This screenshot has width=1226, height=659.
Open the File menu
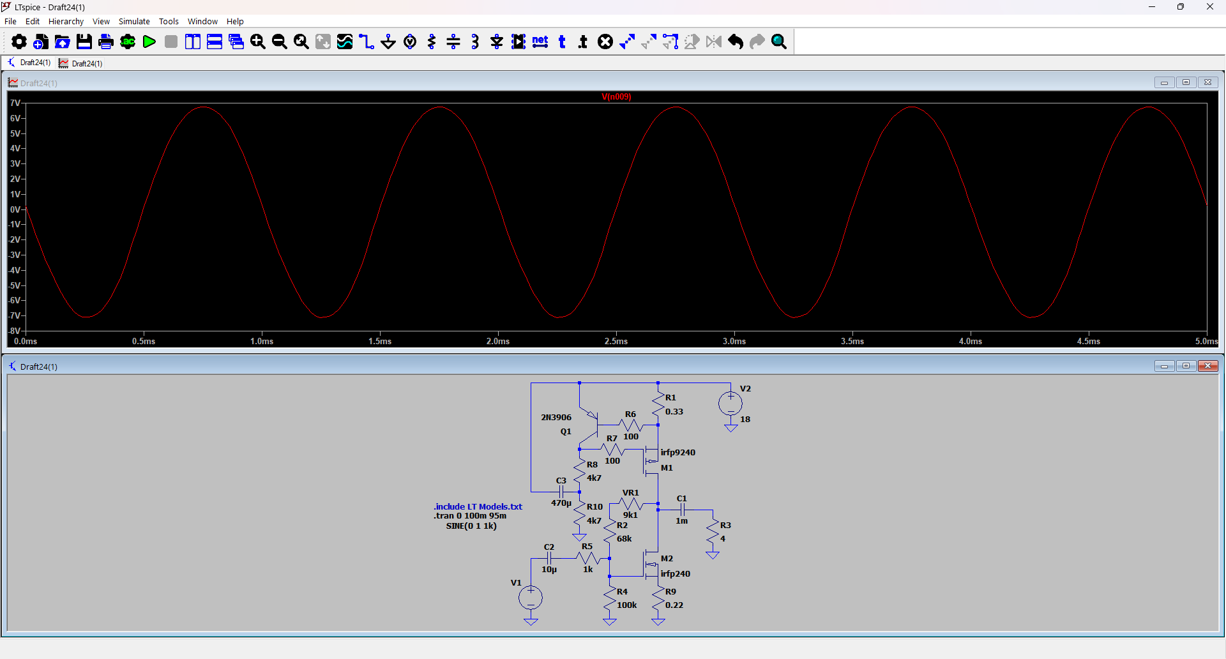tap(10, 21)
